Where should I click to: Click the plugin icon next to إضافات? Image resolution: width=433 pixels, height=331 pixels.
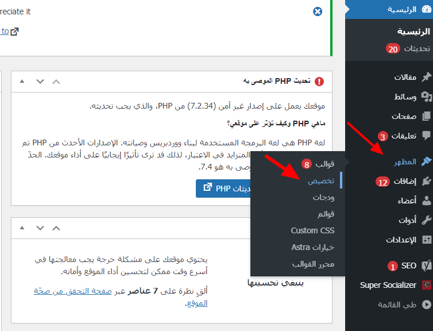pyautogui.click(x=427, y=181)
